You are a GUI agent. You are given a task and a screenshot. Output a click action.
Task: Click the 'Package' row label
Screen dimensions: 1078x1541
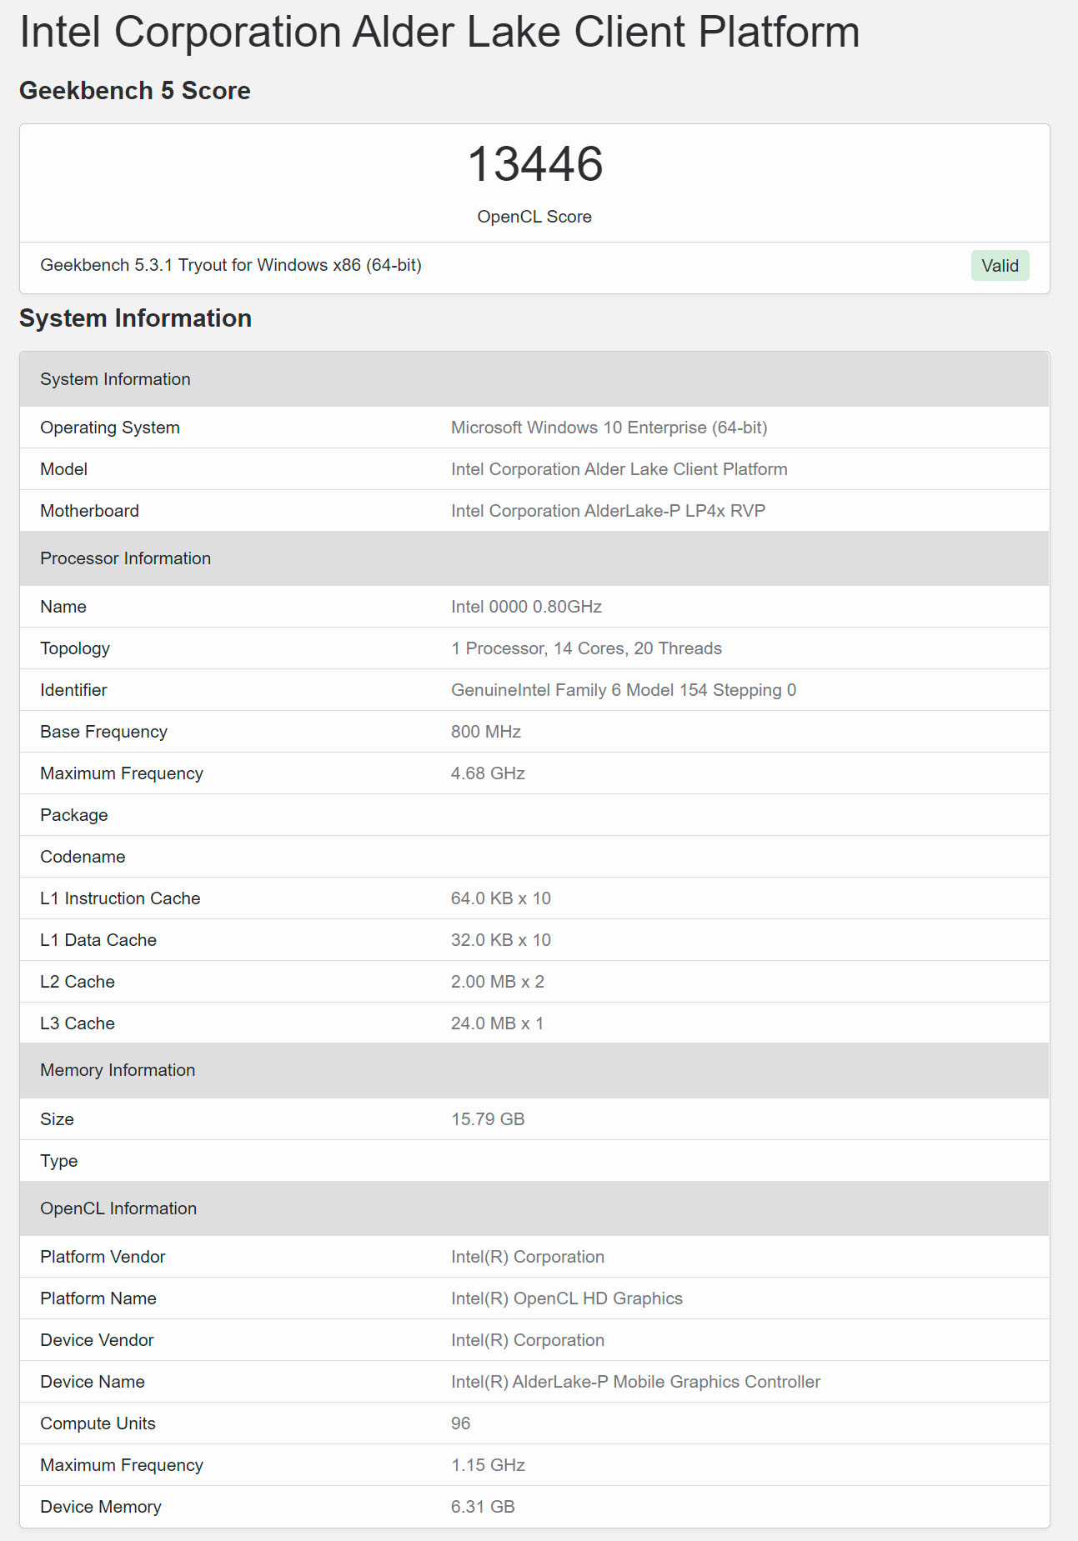tap(74, 815)
